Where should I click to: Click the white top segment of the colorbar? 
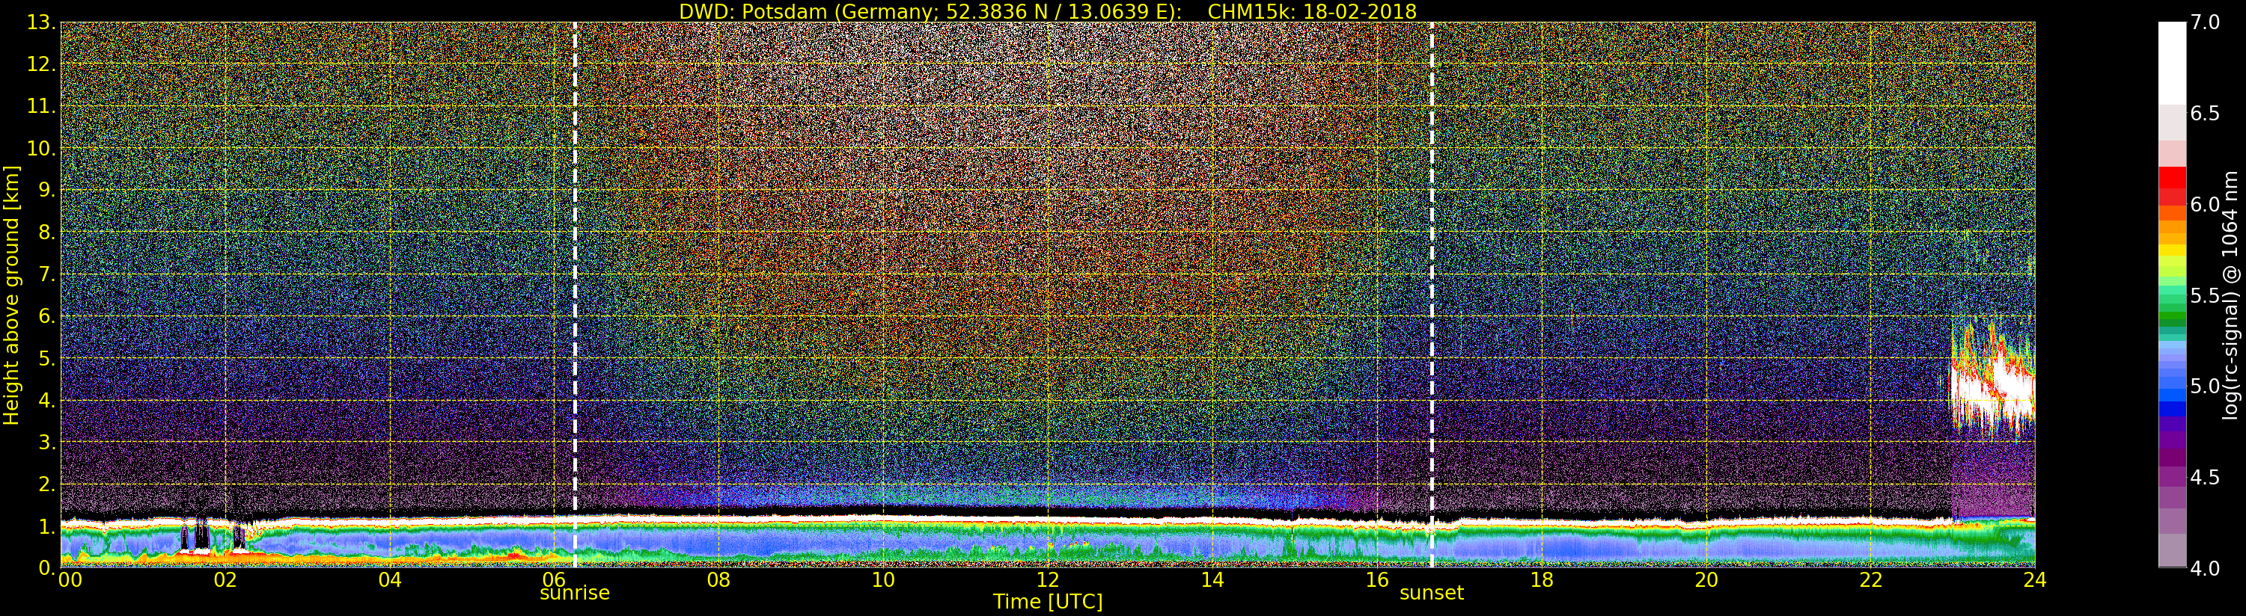(x=2172, y=63)
